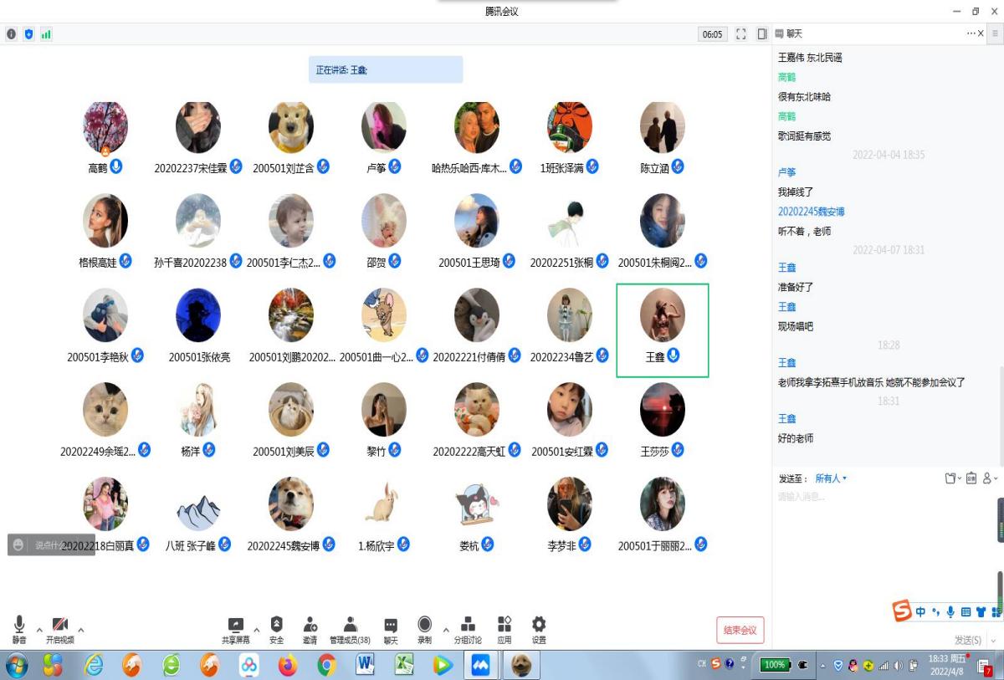Open the 聊天 chat item in the toolbar
The height and width of the screenshot is (680, 1004).
pyautogui.click(x=391, y=629)
